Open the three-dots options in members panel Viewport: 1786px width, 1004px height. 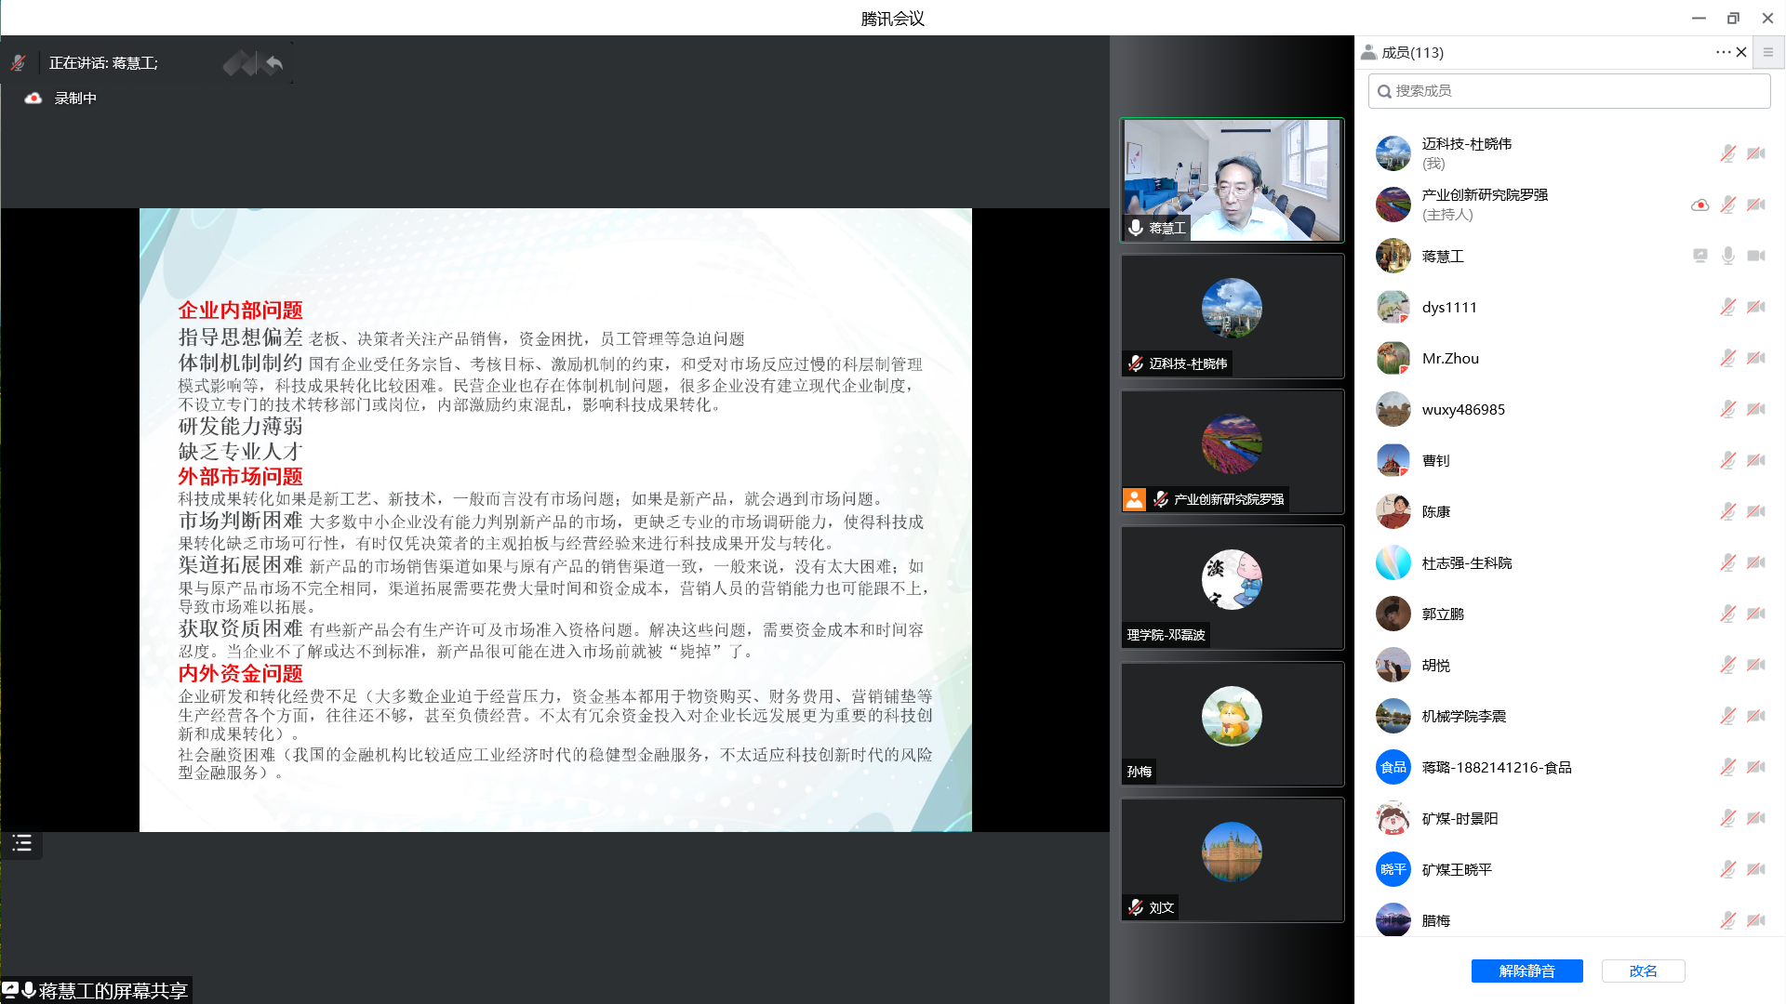click(1723, 52)
